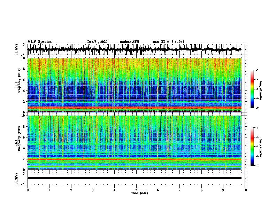Click the time axis tick label "9"
Screen dimensions: 276x213
[223, 190]
